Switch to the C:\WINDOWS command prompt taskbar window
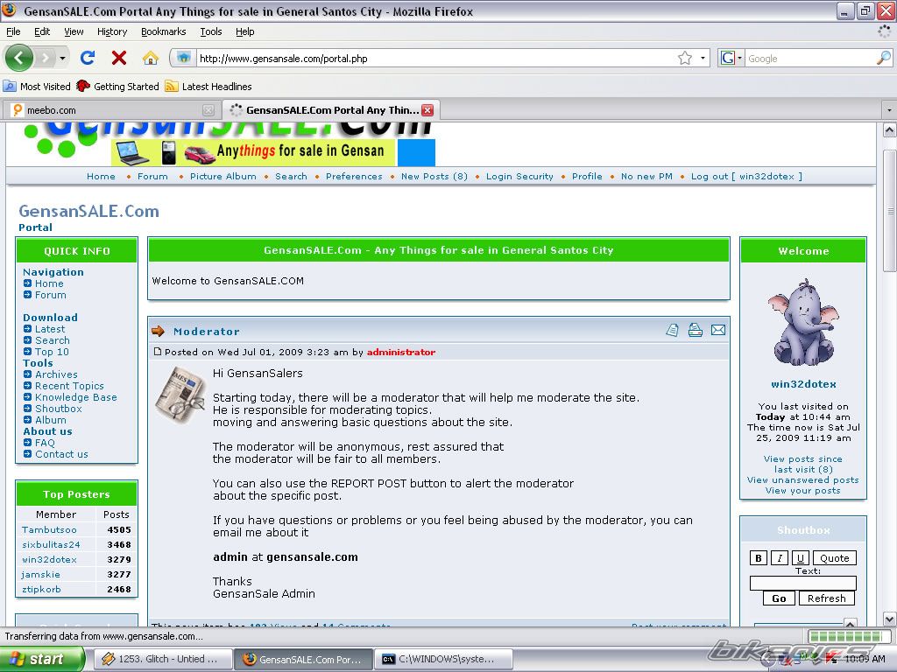897x672 pixels. pos(442,659)
